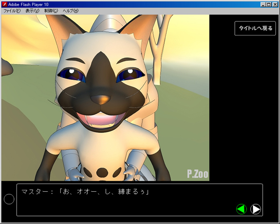Click the タイトルへ戻る button
The height and width of the screenshot is (224, 280).
[255, 28]
